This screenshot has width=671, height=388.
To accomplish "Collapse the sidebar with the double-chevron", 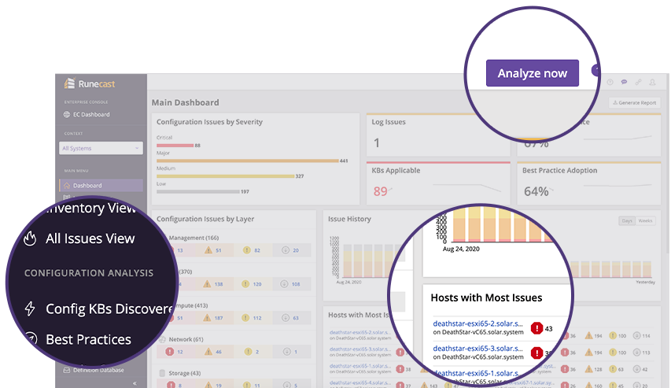I will 135,383.
